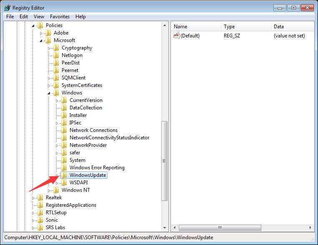The height and width of the screenshot is (245, 318).
Task: Click the WindowsUpdate folder icon
Action: click(64, 175)
